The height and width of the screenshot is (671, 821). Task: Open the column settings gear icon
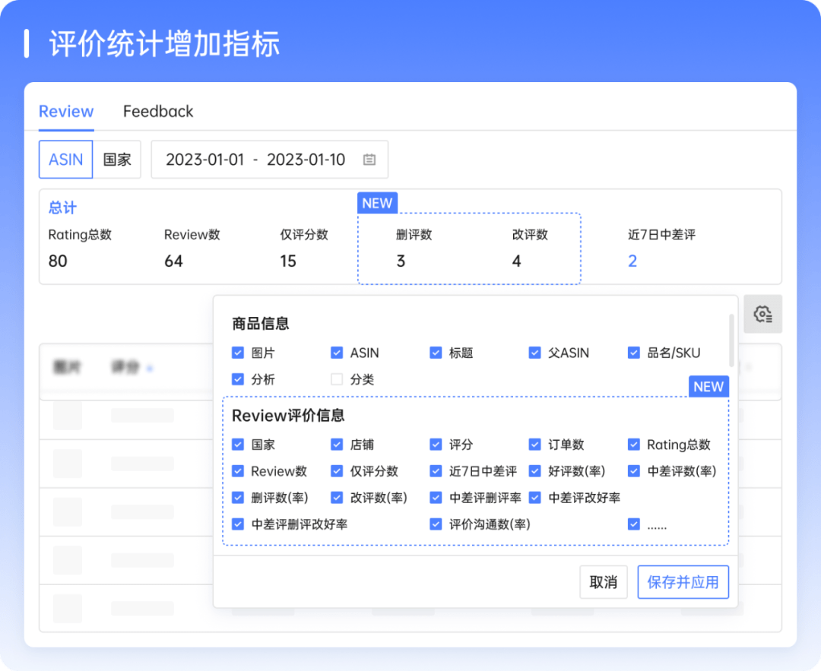tap(762, 314)
